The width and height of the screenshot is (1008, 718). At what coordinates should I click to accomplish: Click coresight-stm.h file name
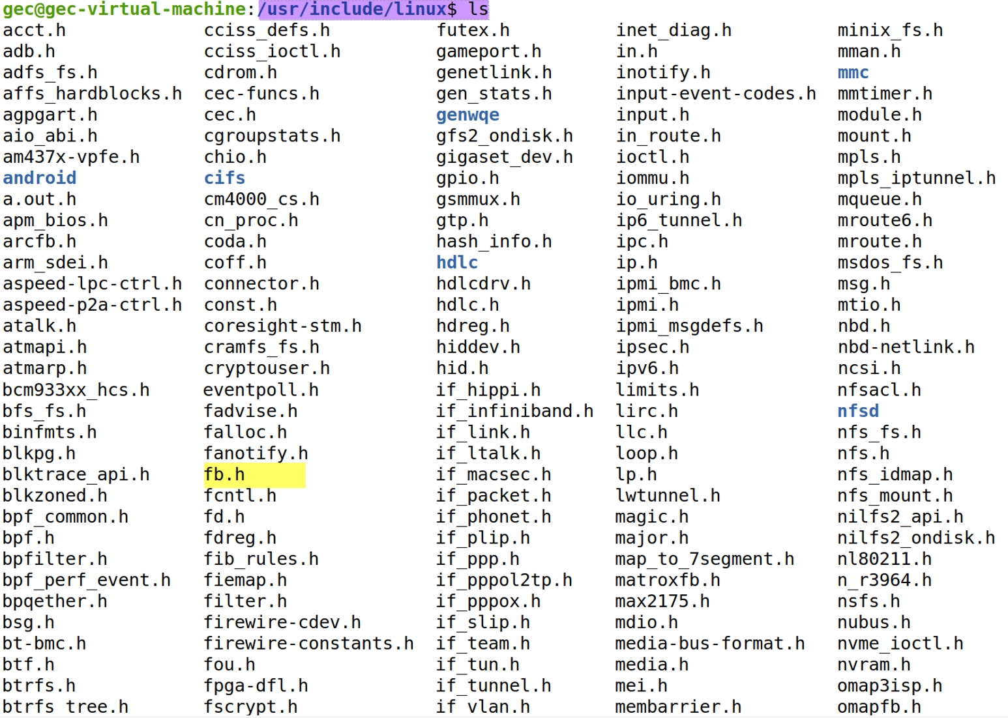[283, 326]
